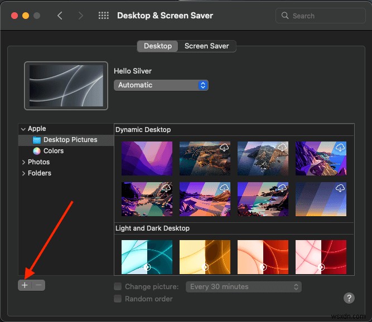This screenshot has width=372, height=322.
Task: Click the light/dark badge on orange wallpaper
Action: click(263, 267)
